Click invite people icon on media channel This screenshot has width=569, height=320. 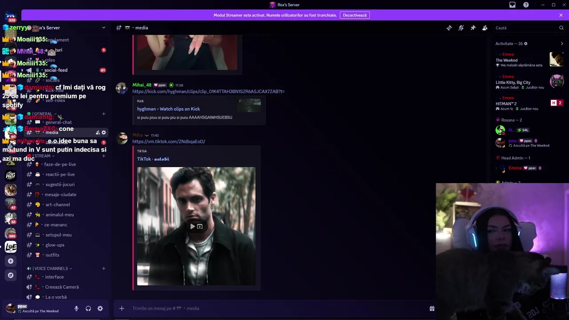(98, 132)
